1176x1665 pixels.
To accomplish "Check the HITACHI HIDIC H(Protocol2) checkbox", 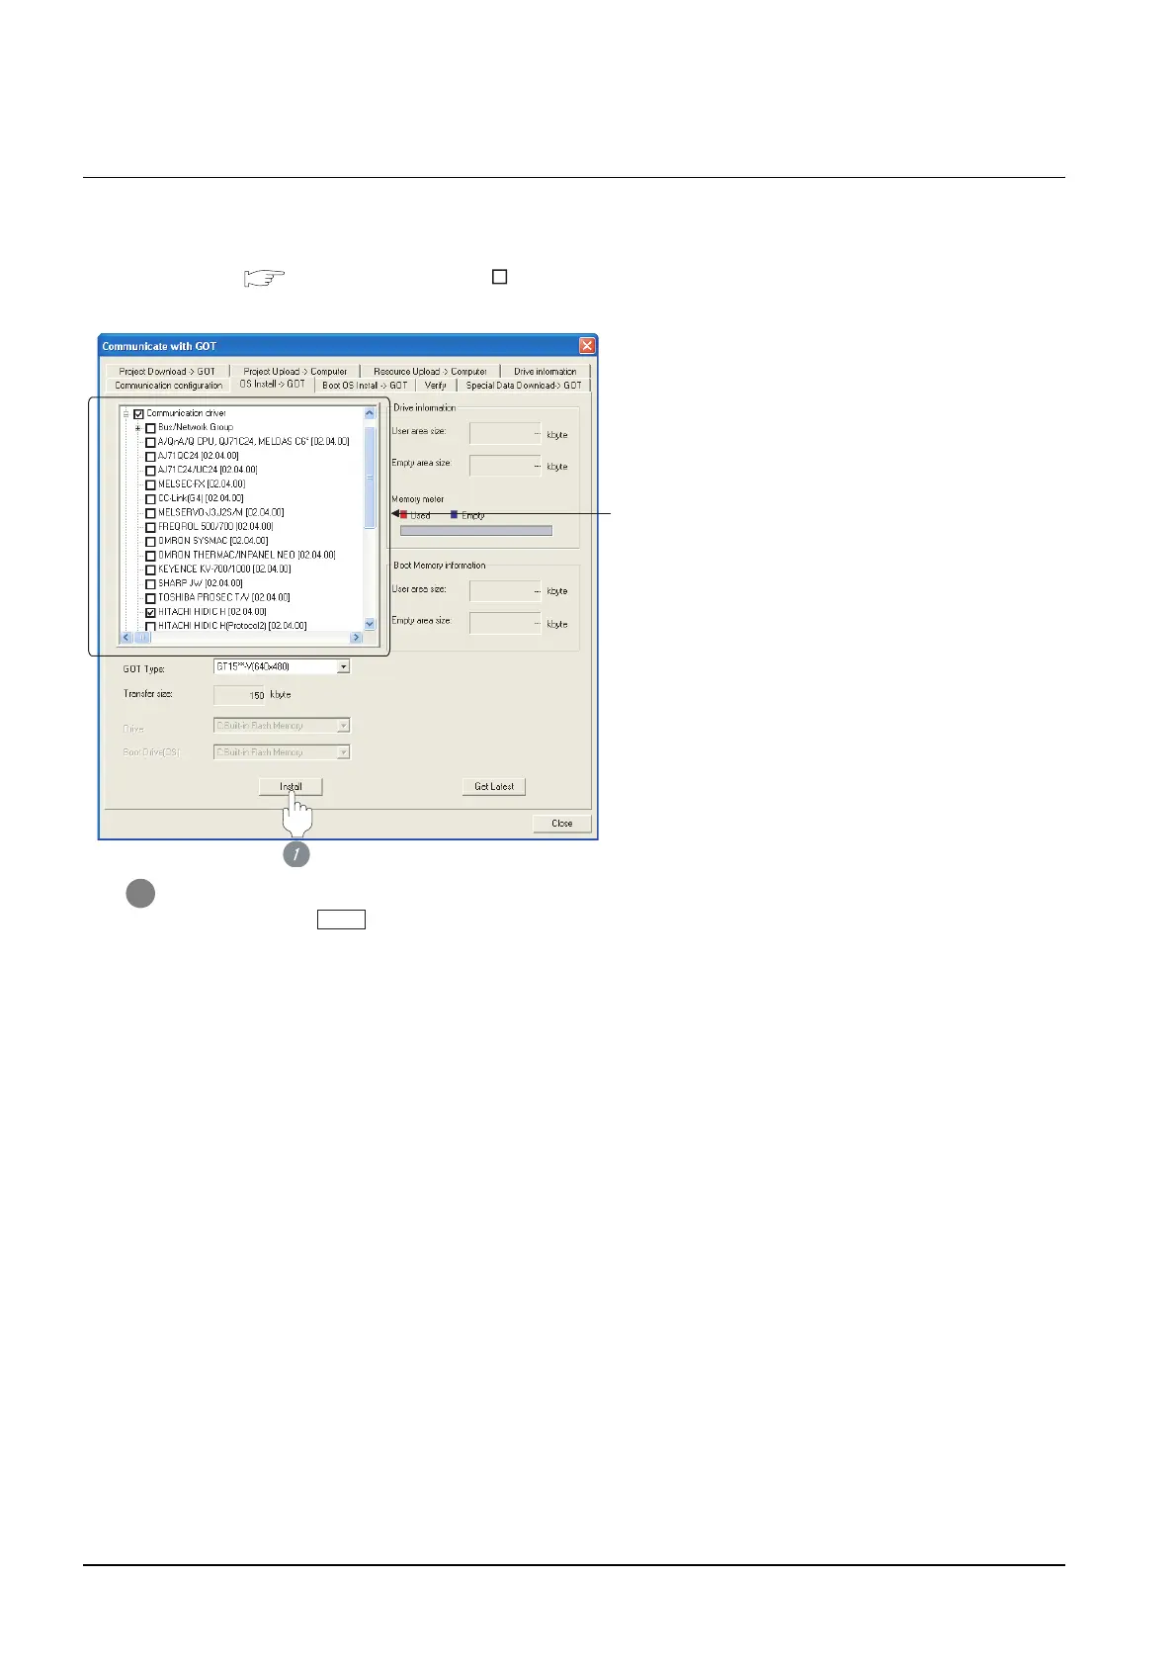I will [x=151, y=627].
